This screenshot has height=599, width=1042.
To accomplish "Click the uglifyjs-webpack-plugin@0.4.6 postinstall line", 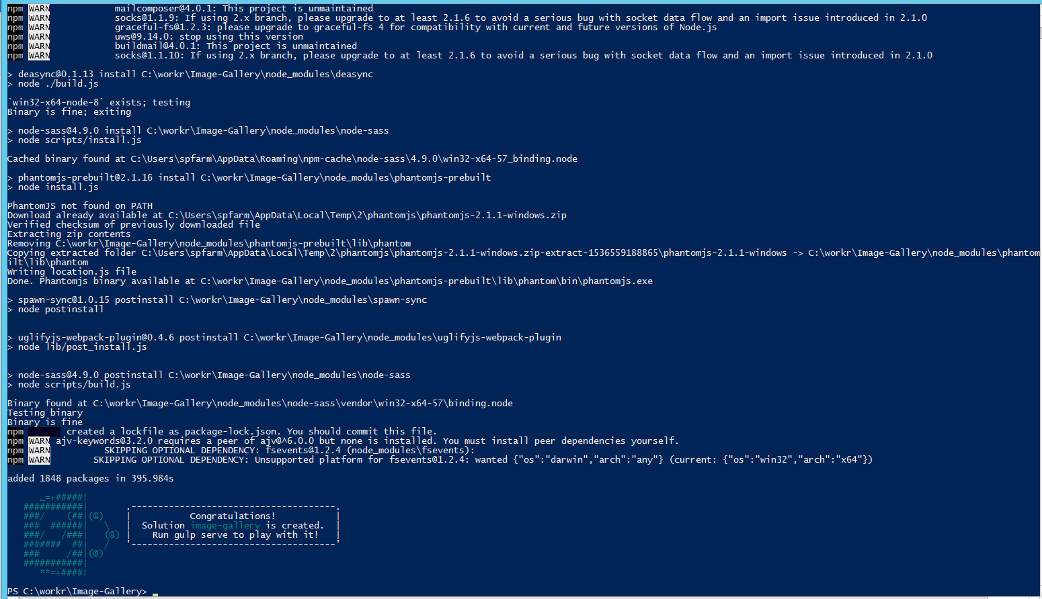I will coord(284,337).
